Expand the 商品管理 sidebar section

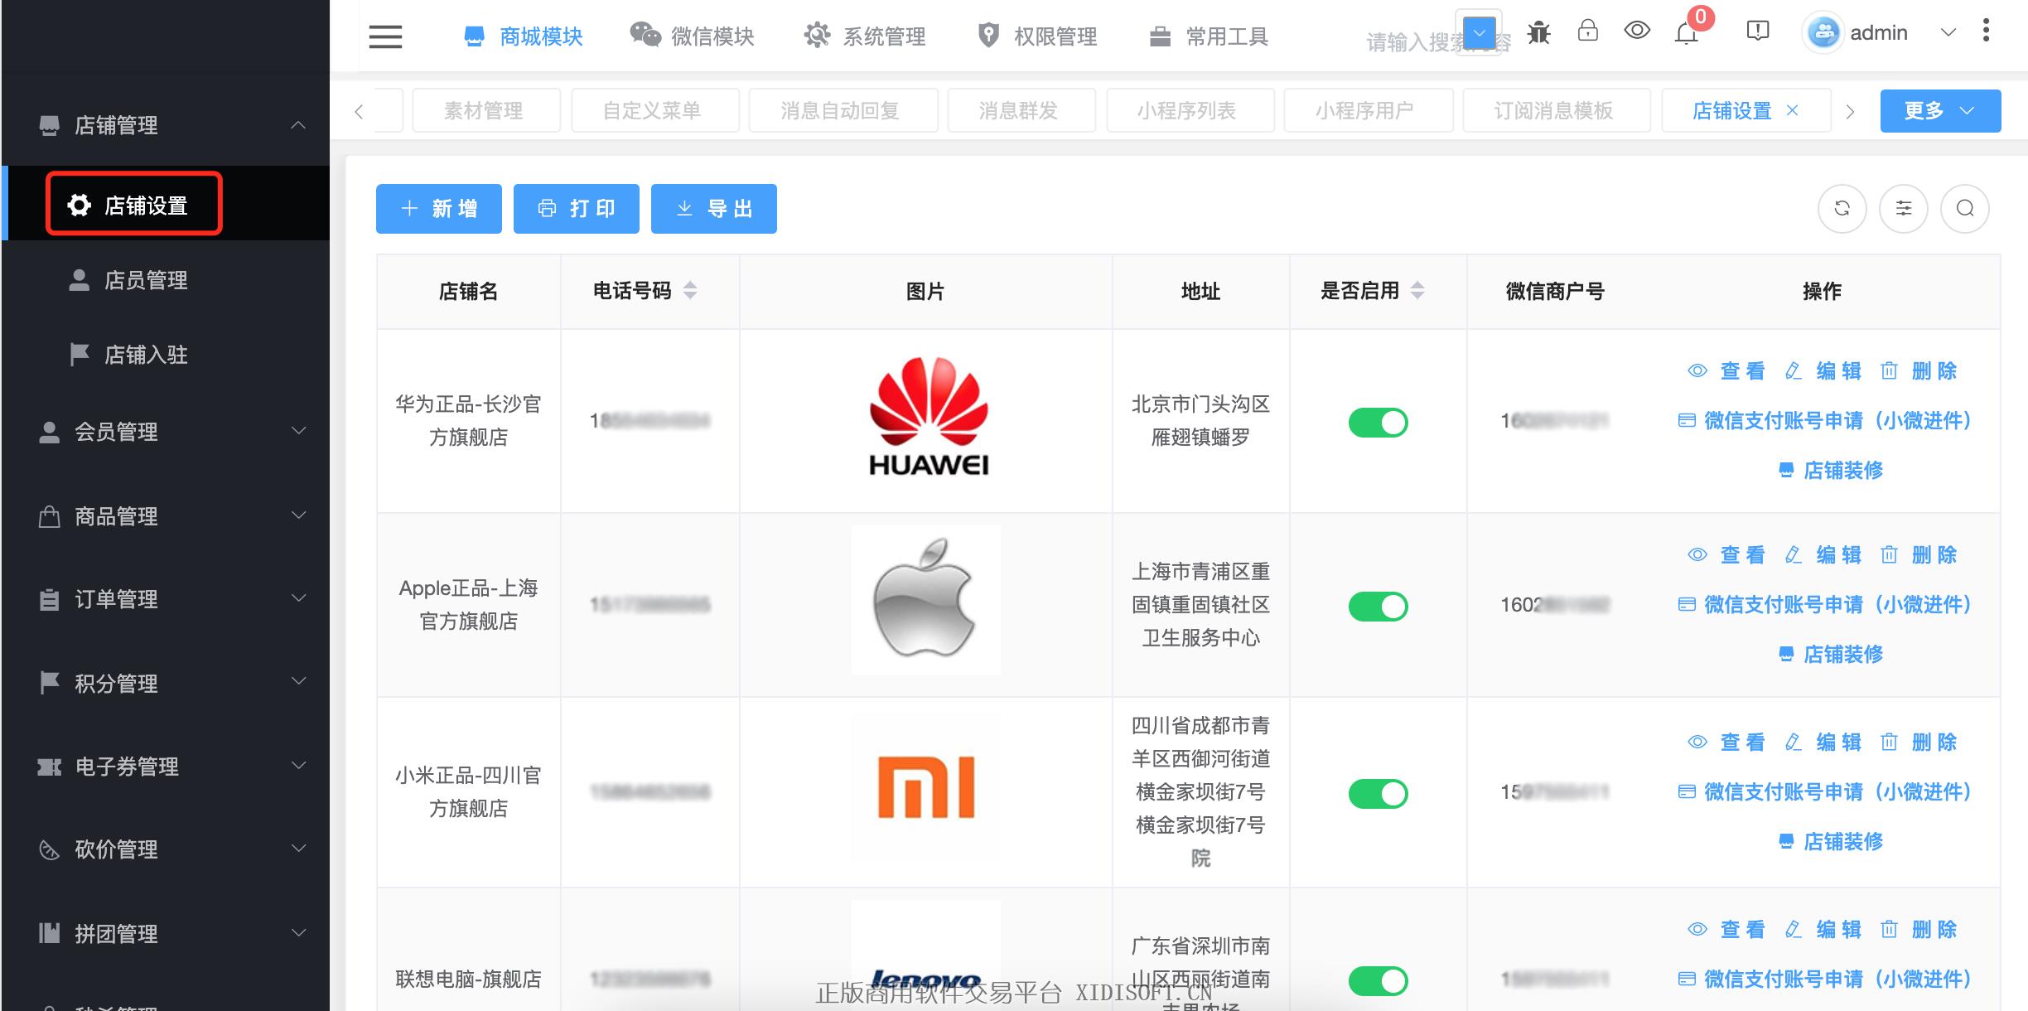pos(166,516)
